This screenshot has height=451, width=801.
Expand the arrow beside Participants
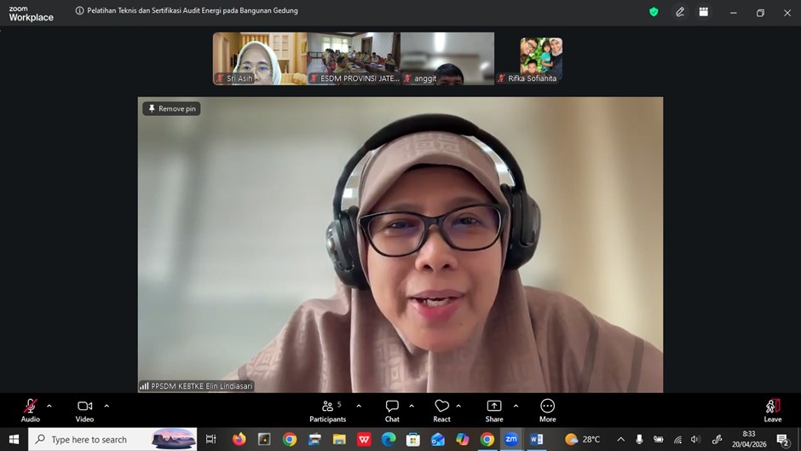[359, 406]
